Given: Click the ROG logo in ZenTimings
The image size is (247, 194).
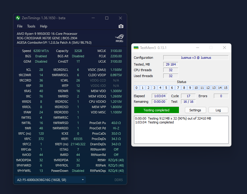Looking at the screenshot, I should tap(119, 38).
